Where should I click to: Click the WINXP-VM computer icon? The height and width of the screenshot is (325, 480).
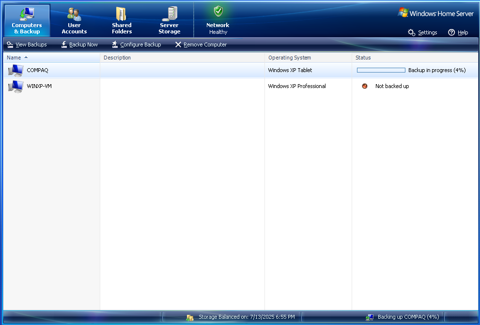pos(15,87)
